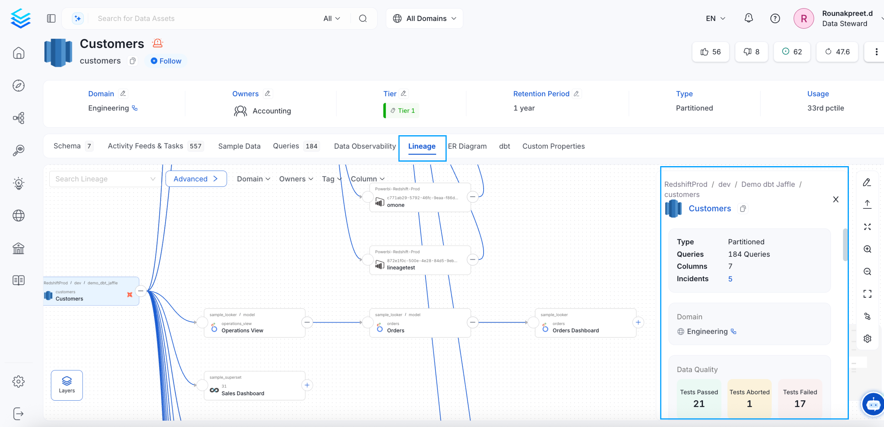Switch to the ER Diagram tab
Screen dimensions: 884x427
pyautogui.click(x=468, y=146)
